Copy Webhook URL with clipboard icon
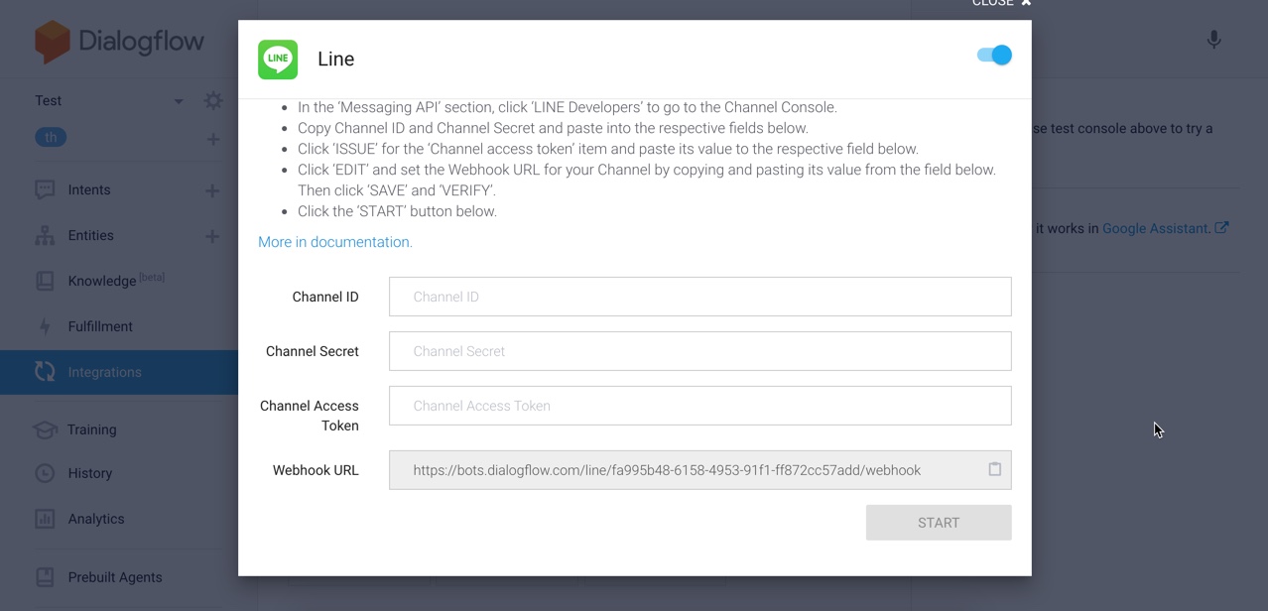The height and width of the screenshot is (611, 1268). point(994,469)
